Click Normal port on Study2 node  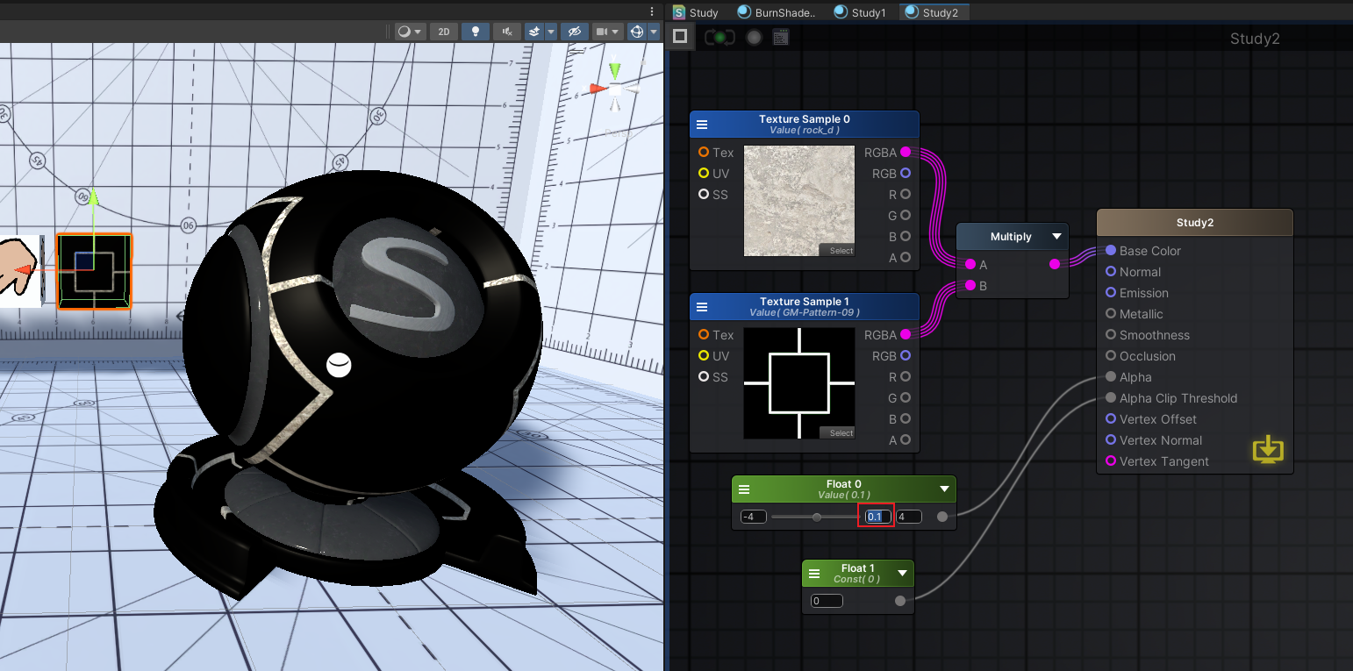coord(1111,272)
